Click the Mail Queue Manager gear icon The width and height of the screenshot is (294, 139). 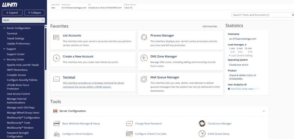coord(144,79)
